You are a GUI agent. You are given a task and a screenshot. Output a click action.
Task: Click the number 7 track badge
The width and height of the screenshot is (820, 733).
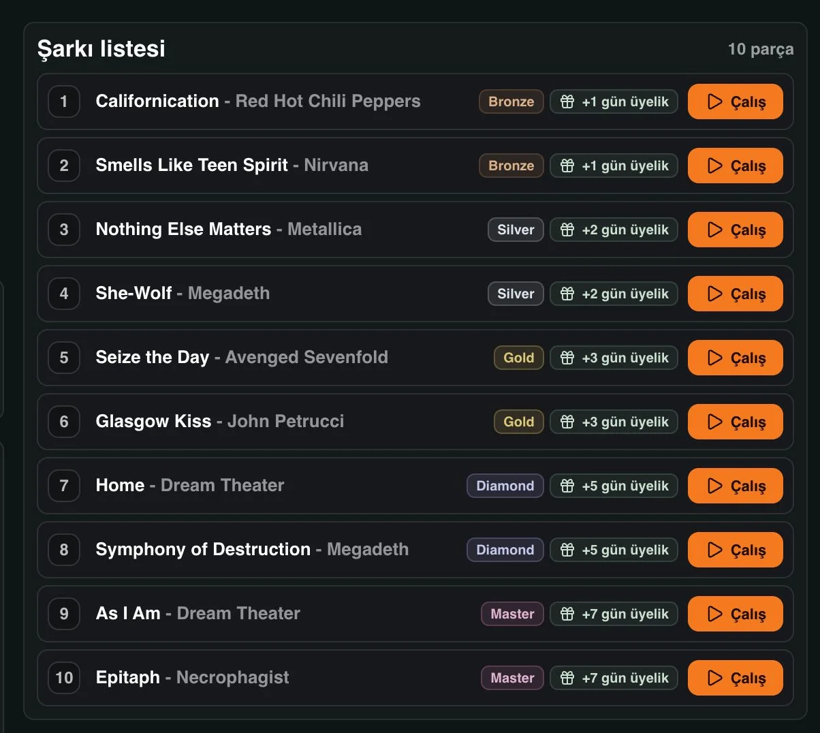pyautogui.click(x=64, y=486)
